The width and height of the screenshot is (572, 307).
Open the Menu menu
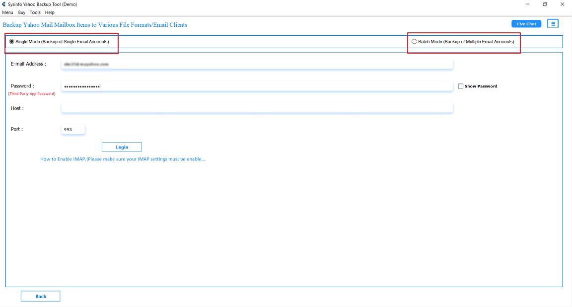[7, 12]
